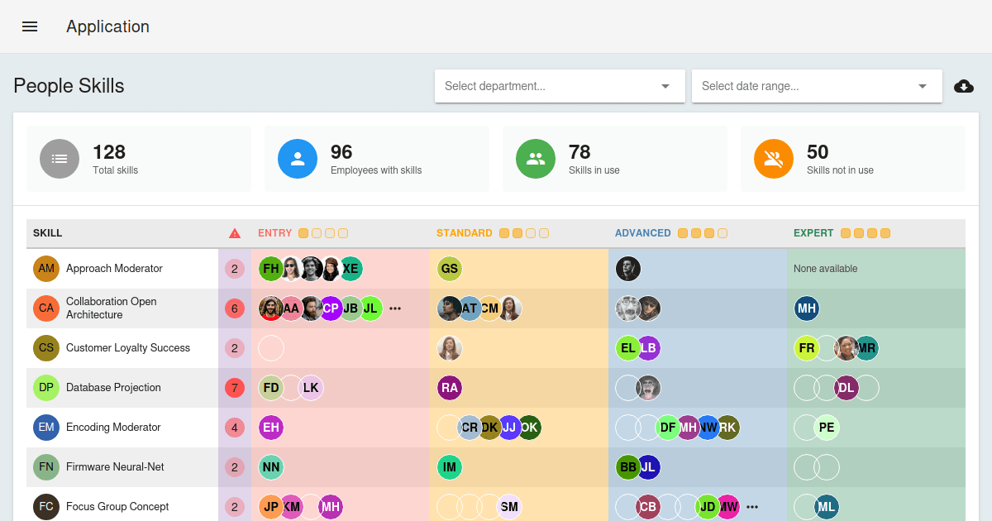Viewport: 992px width, 521px height.
Task: Open the hamburger navigation menu
Action: (x=30, y=26)
